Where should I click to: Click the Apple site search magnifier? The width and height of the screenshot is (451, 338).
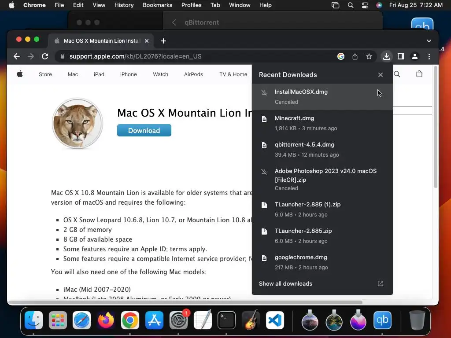397,74
